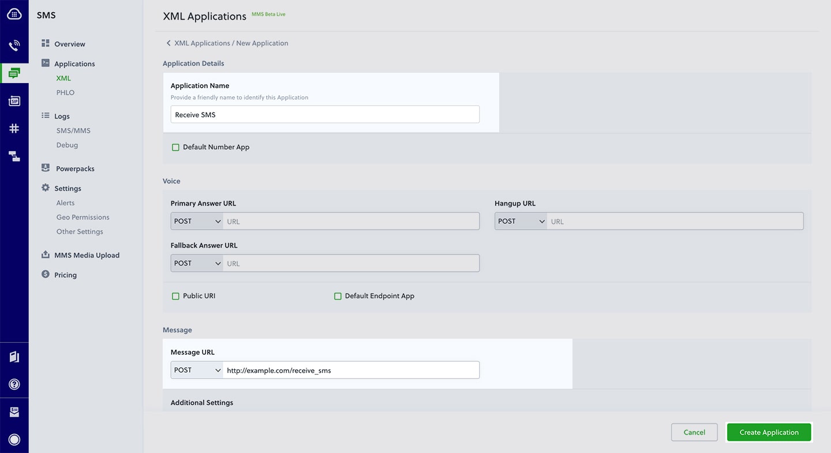This screenshot has height=453, width=831.
Task: Enable Default Endpoint App
Action: click(x=338, y=295)
